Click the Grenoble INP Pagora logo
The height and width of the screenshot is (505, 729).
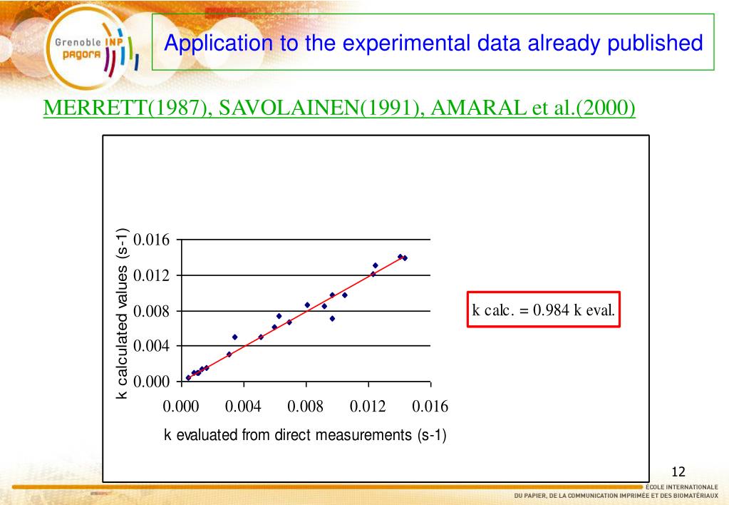pos(93,49)
